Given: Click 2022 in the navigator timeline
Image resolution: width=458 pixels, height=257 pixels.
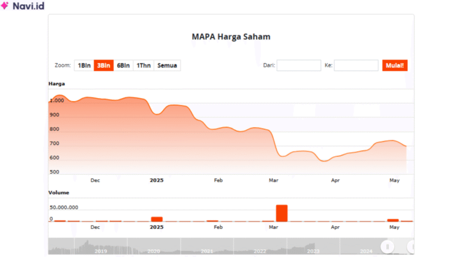Looking at the screenshot, I should (259, 251).
